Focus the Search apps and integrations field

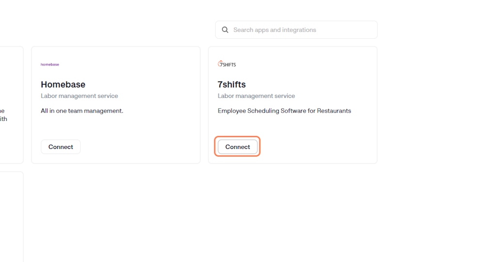pyautogui.click(x=296, y=30)
